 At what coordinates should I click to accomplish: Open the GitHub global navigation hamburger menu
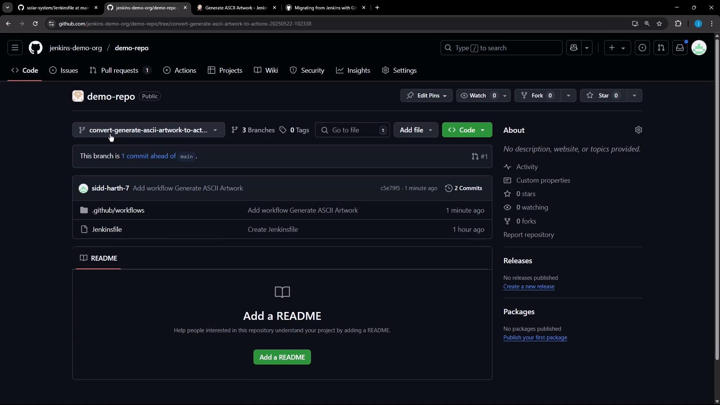click(15, 48)
